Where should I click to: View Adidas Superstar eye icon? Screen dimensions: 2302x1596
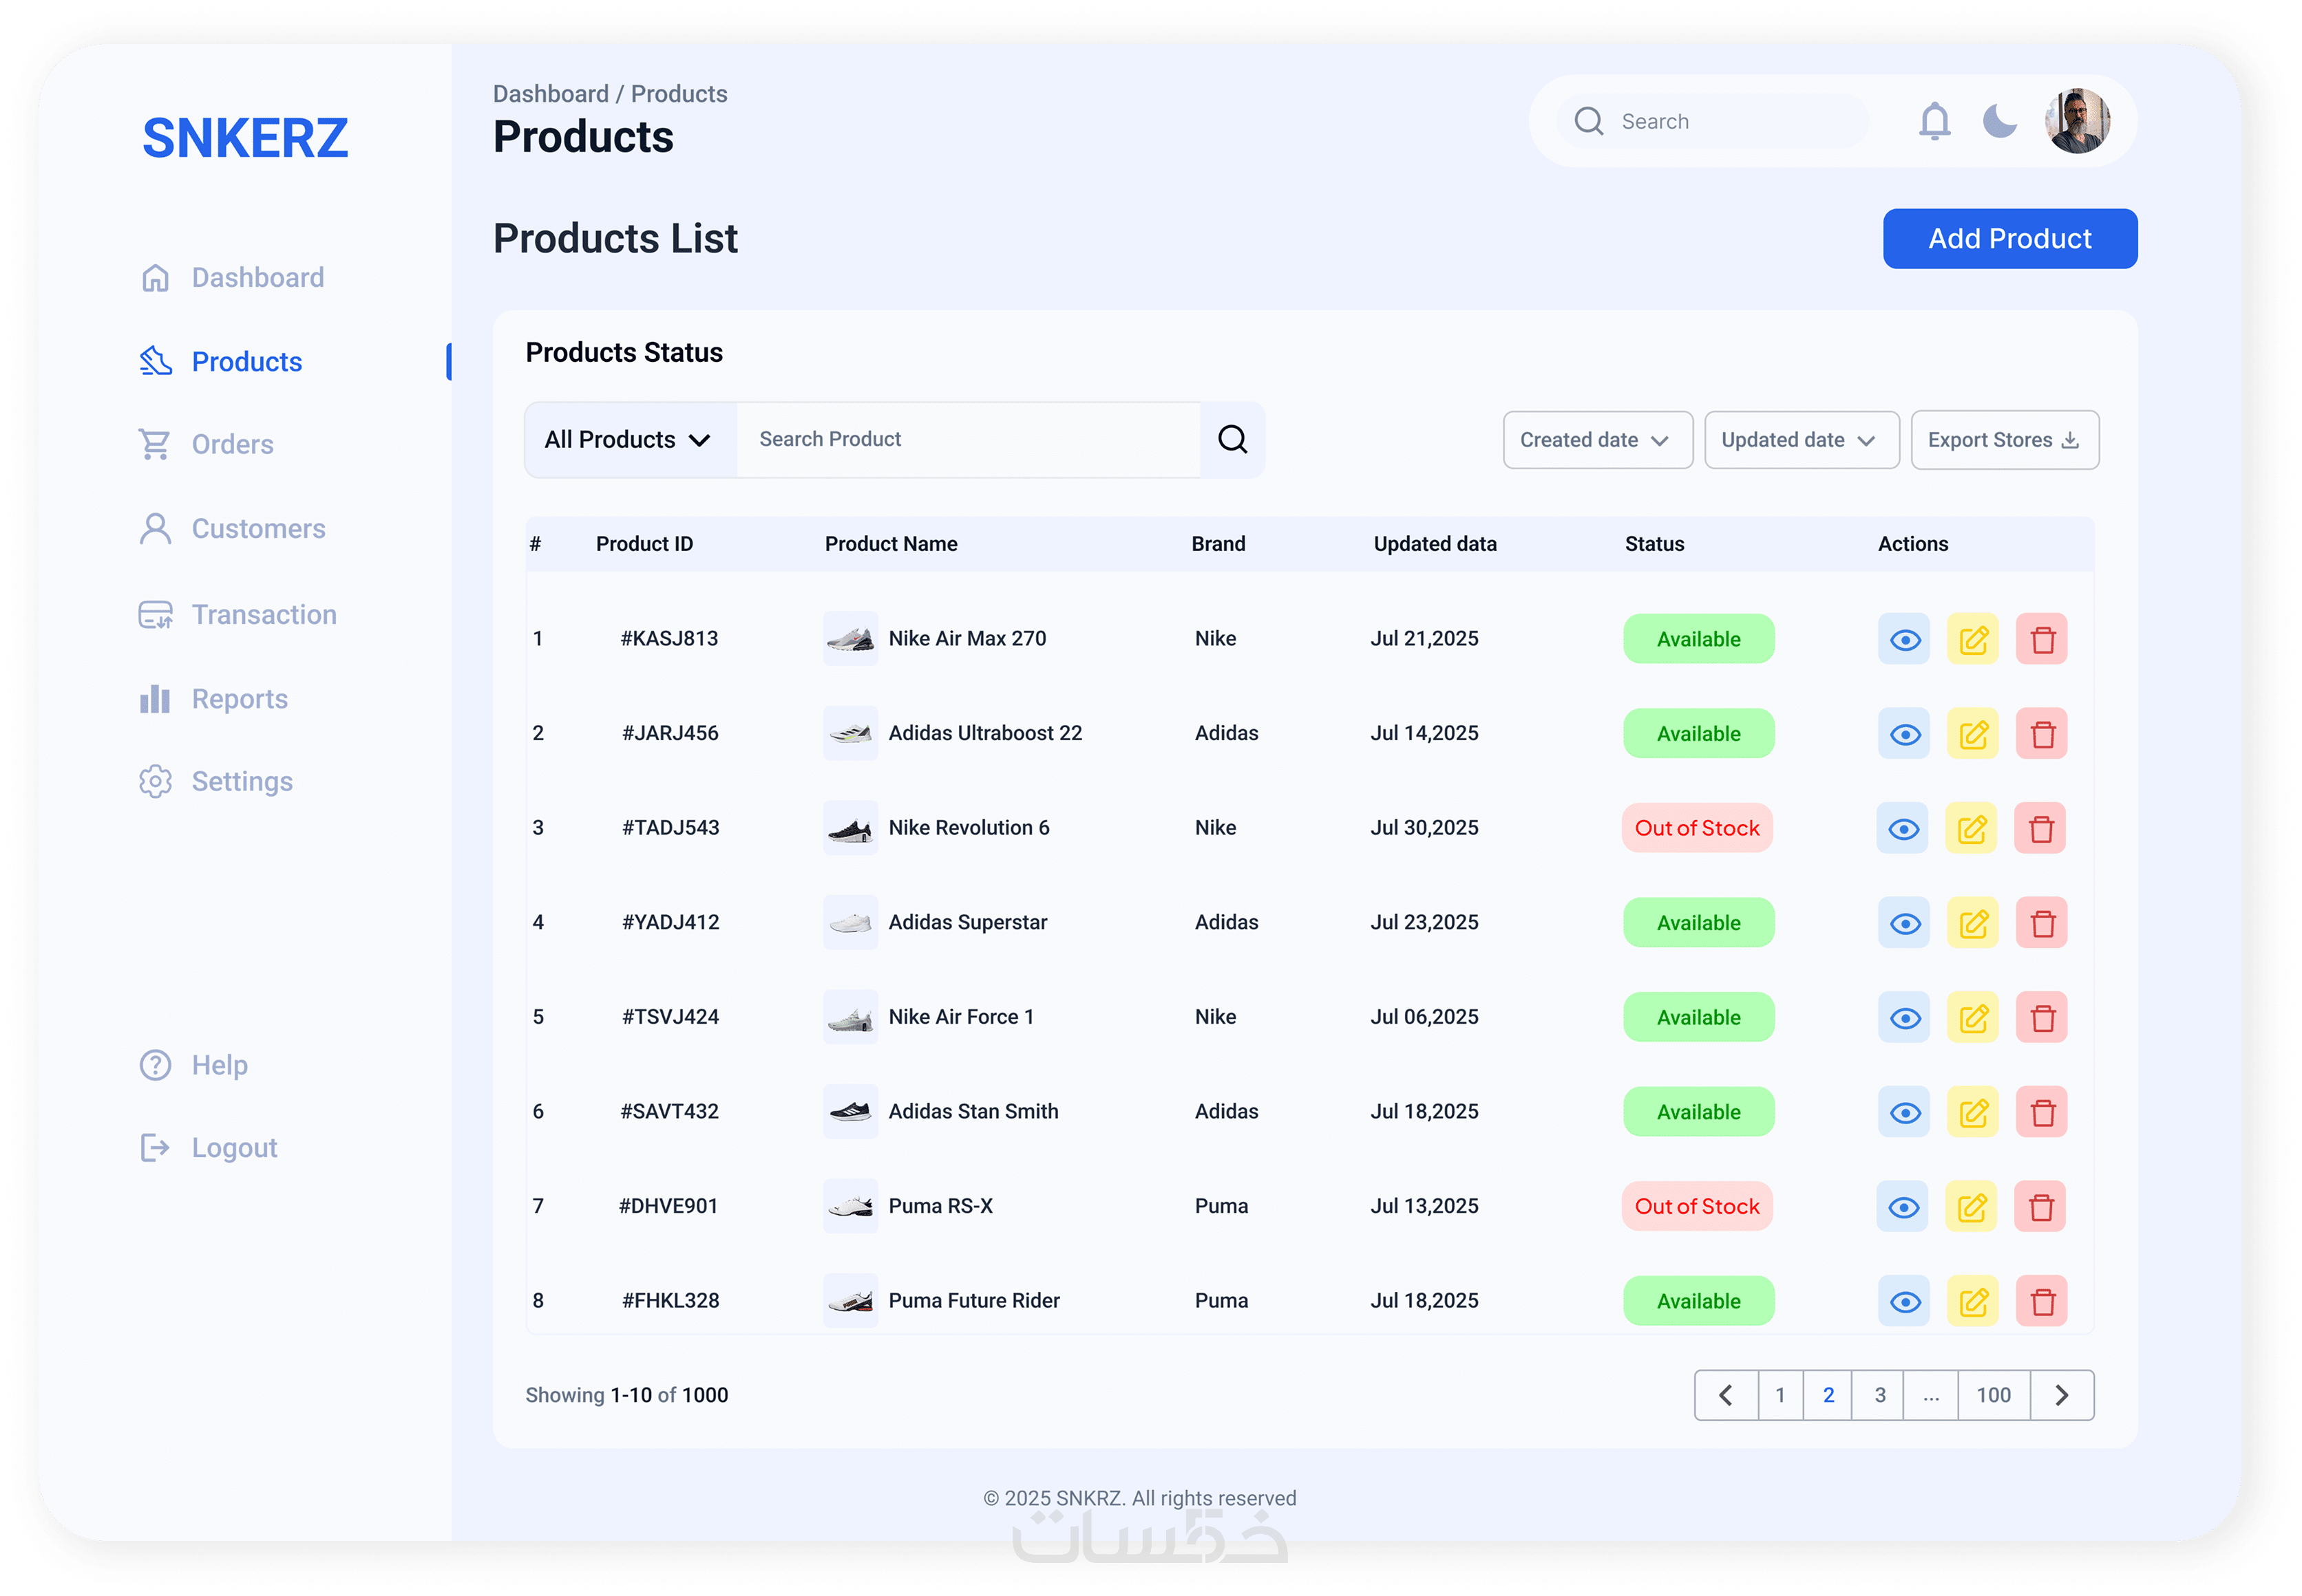1904,923
